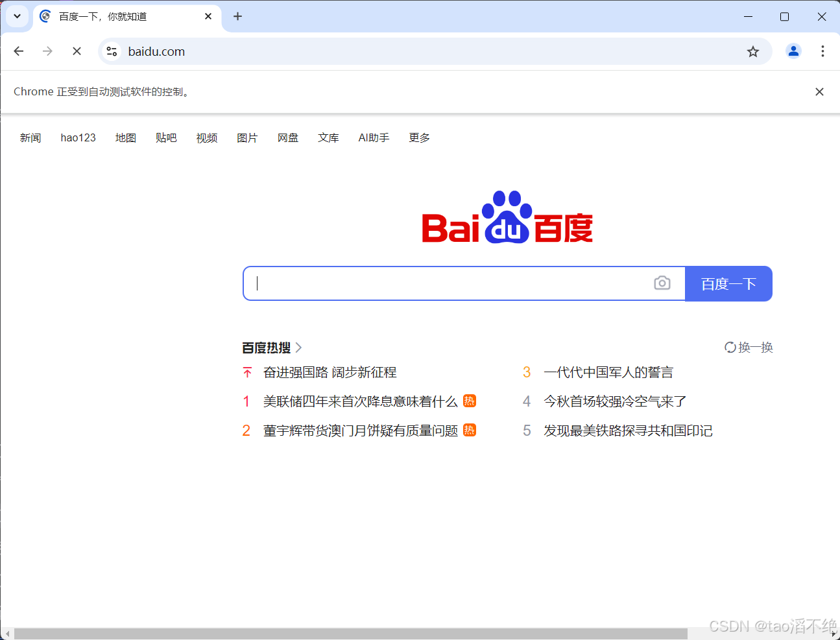Screen dimensions: 840x640
Task: Close the 百度一下 browser tab
Action: click(x=208, y=16)
